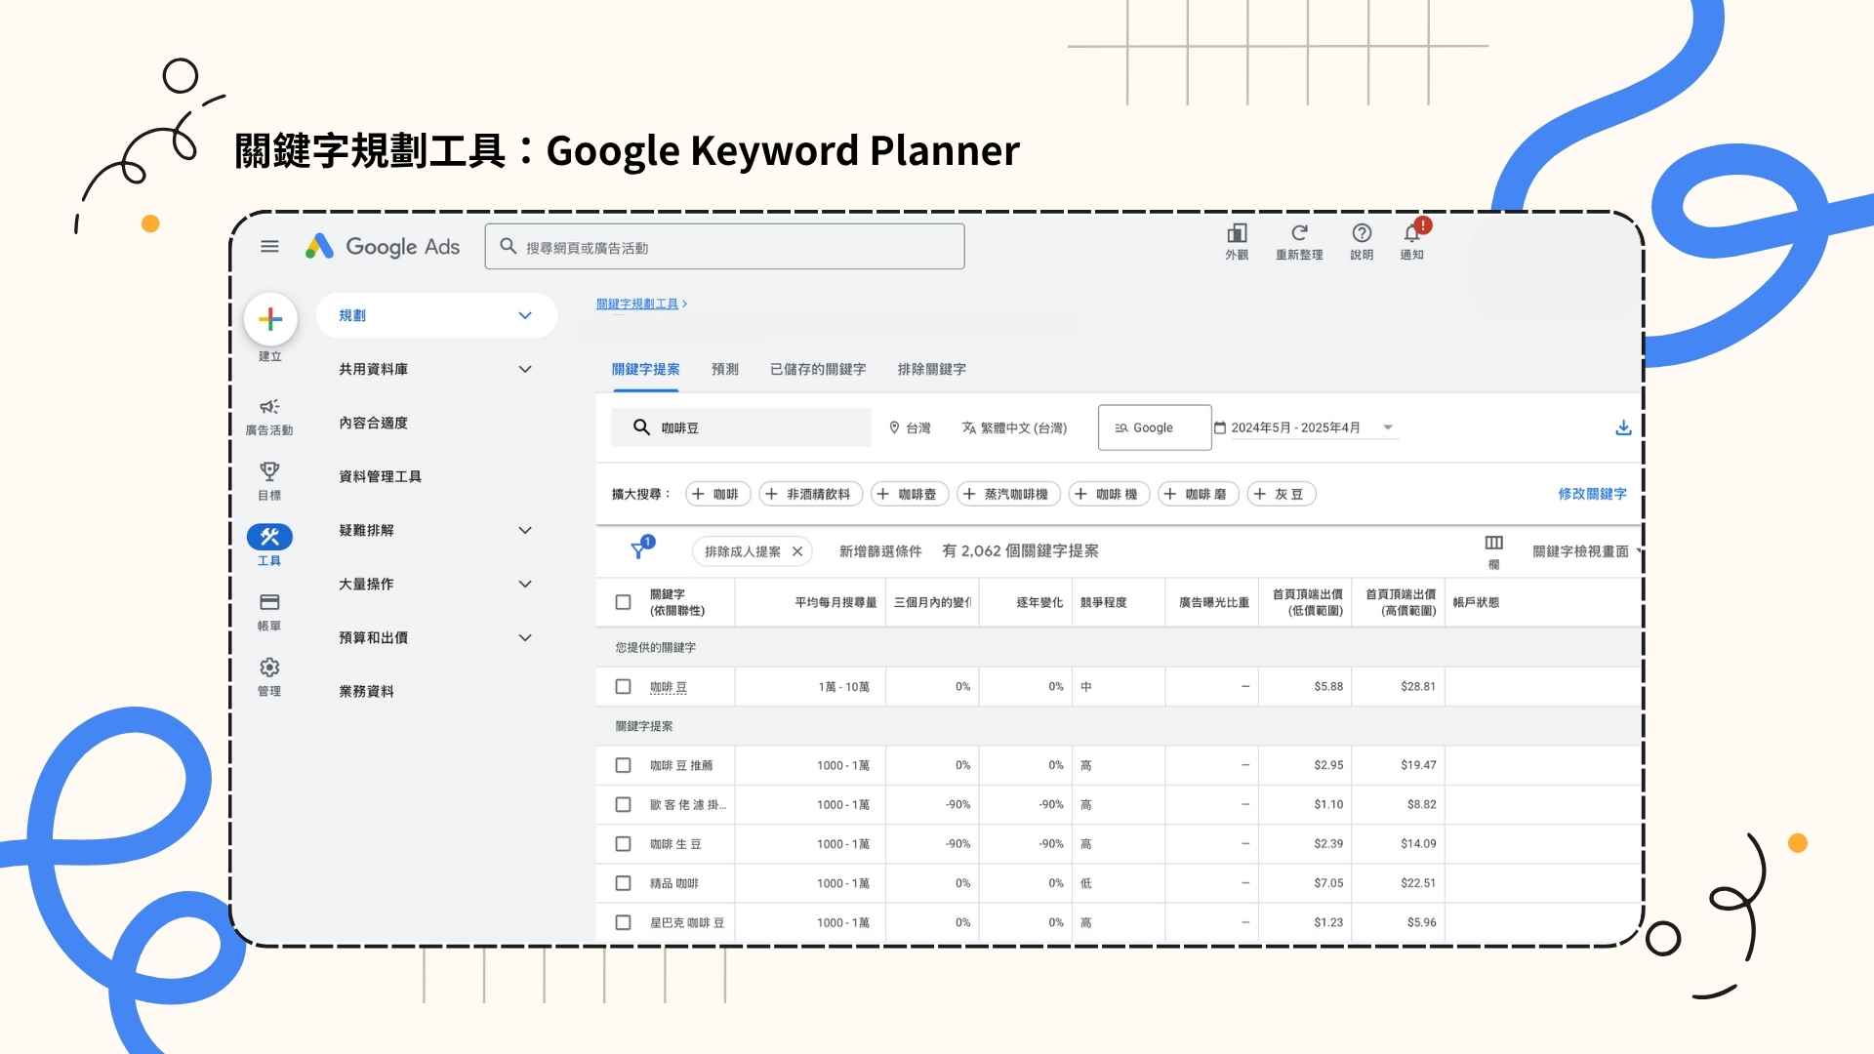Add 咖啡 機 to broaden search
This screenshot has width=1874, height=1054.
coord(1110,494)
